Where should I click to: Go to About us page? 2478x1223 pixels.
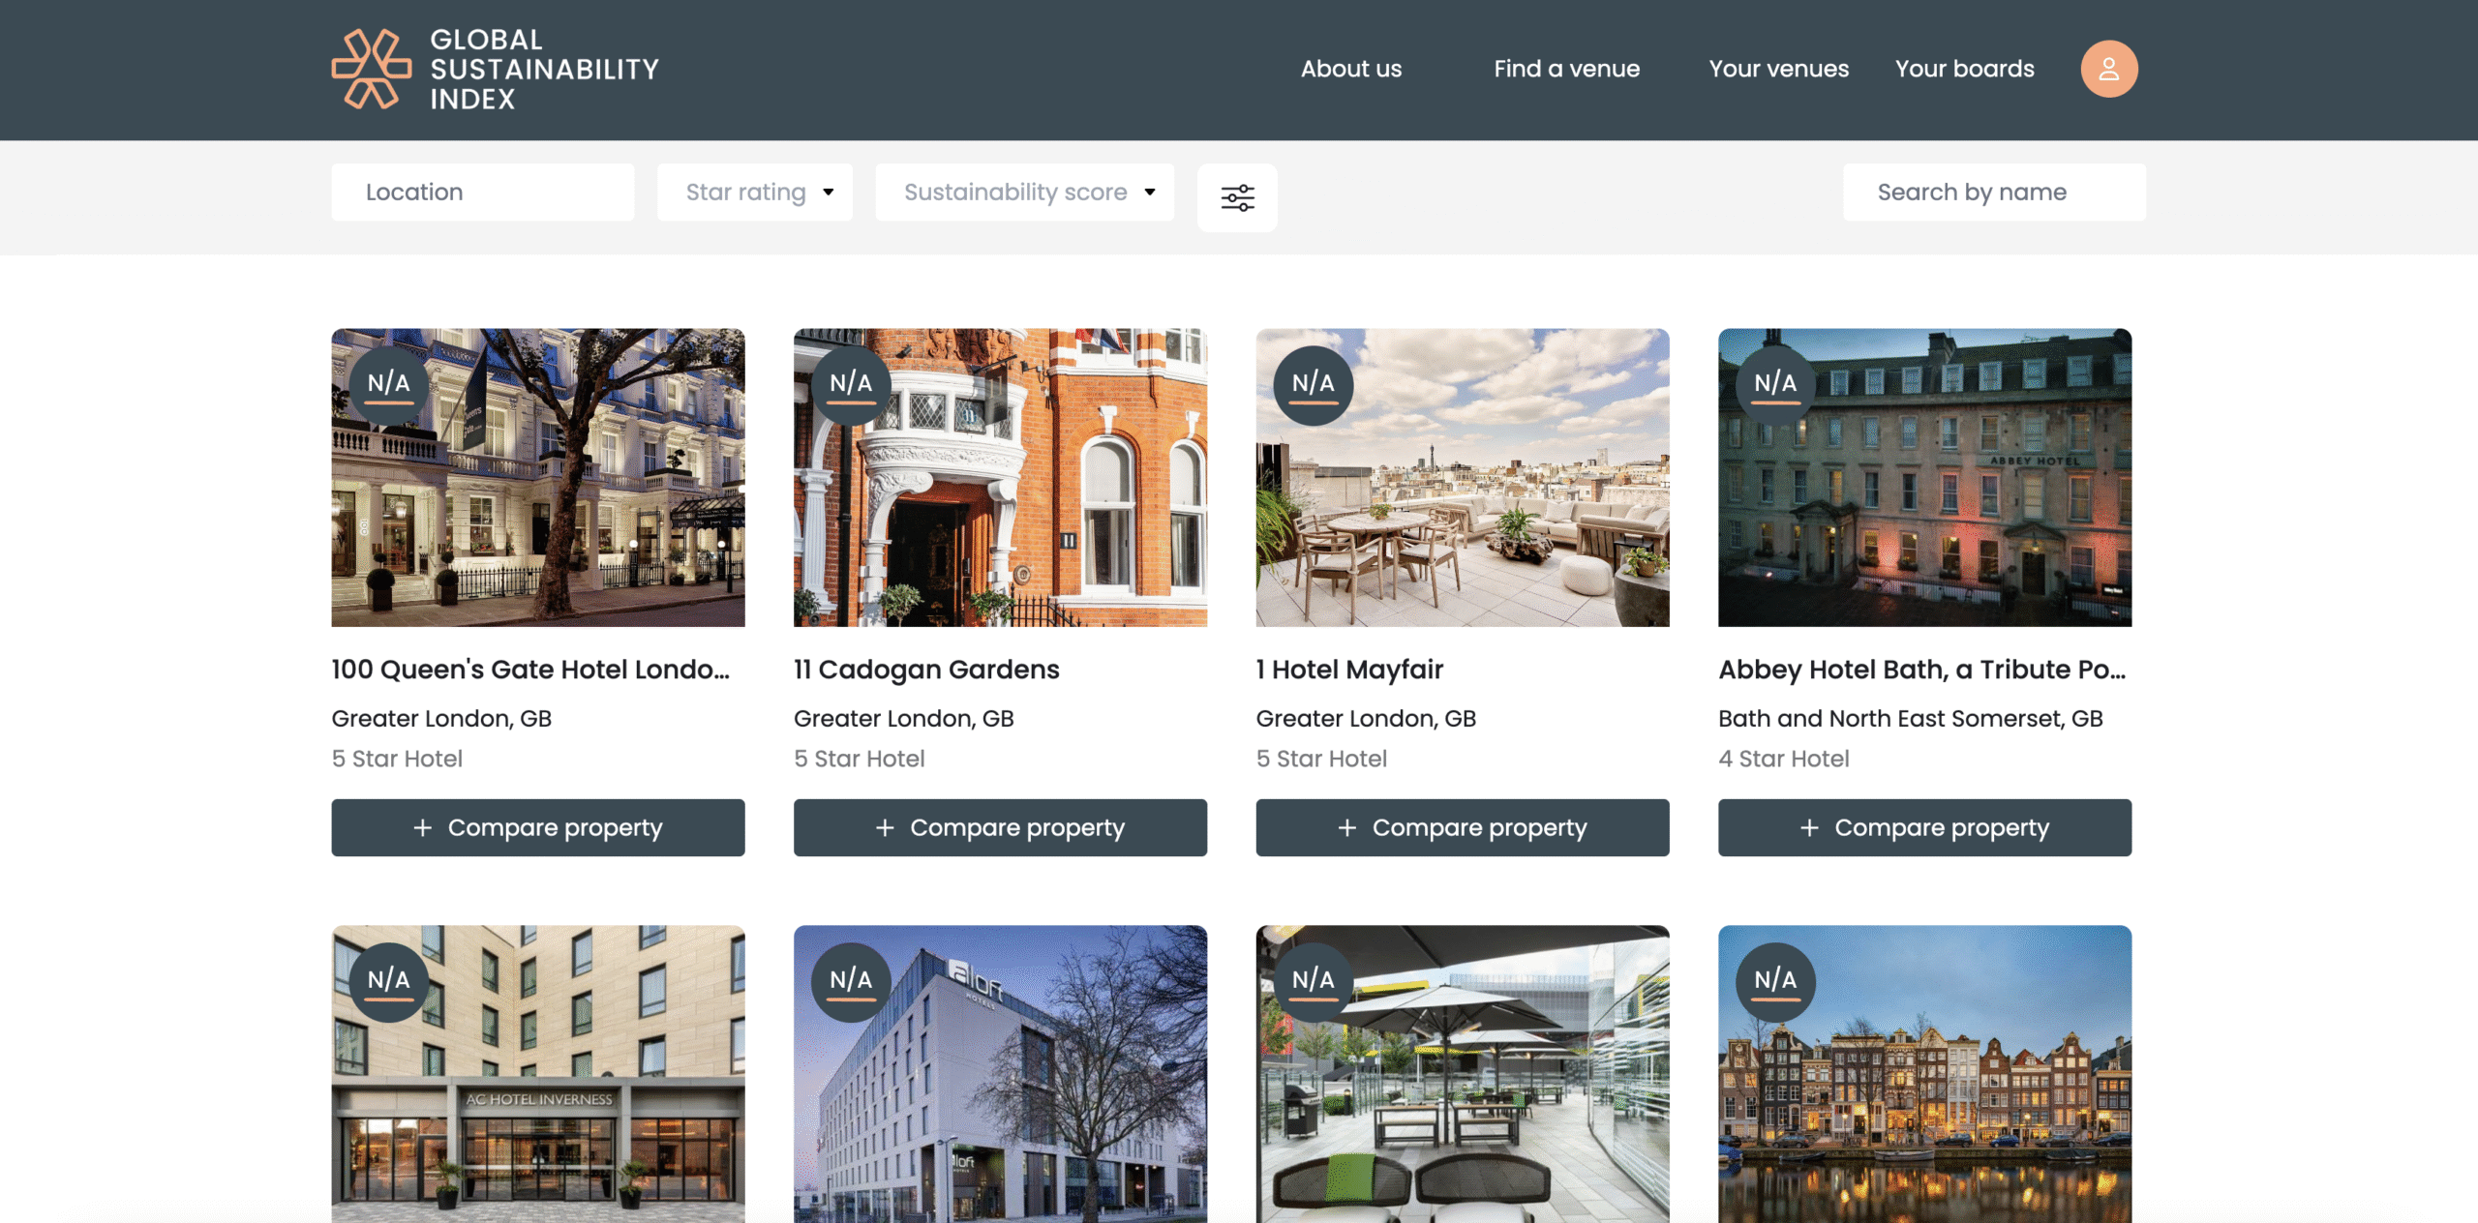pyautogui.click(x=1350, y=69)
